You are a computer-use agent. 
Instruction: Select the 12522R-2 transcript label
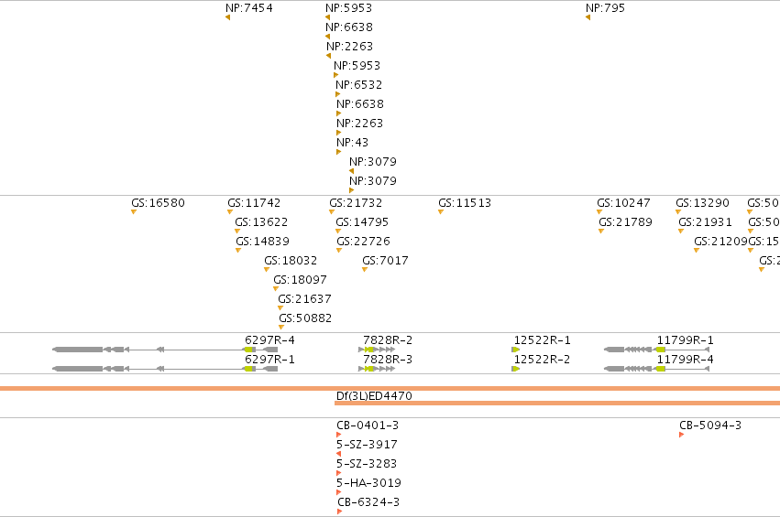click(543, 360)
